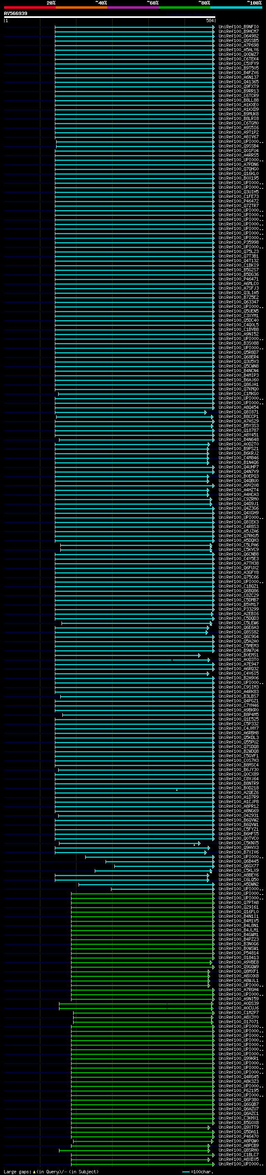
Task: Open hit UniRef100_Q9SSB4
Action: [238, 146]
